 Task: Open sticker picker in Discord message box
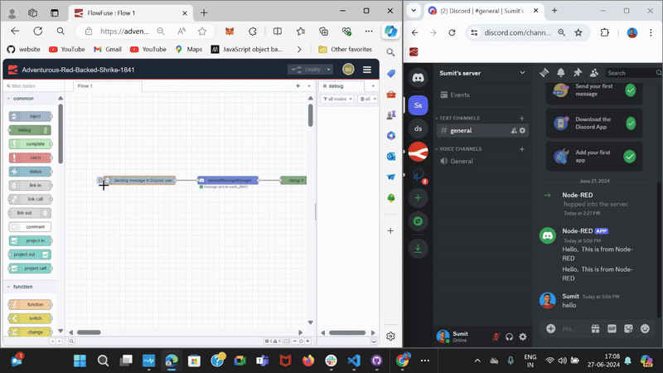[x=628, y=328]
